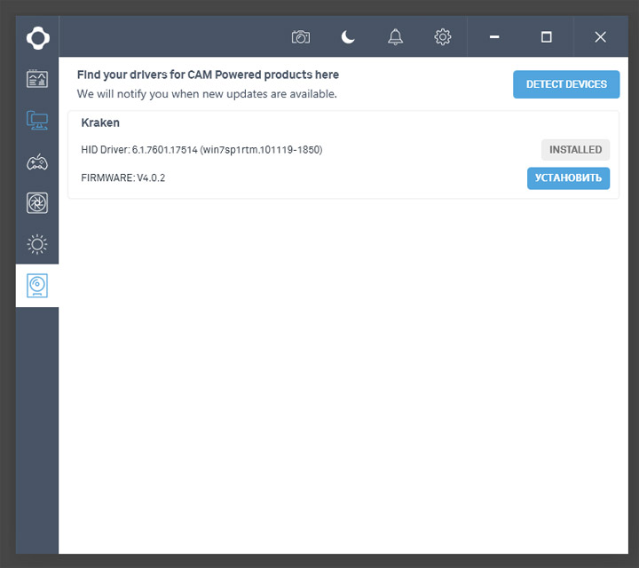Click the HID Driver version text
The image size is (639, 568).
click(x=201, y=150)
